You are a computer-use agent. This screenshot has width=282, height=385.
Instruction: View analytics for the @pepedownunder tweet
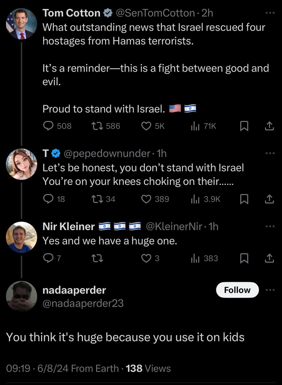[x=195, y=199]
